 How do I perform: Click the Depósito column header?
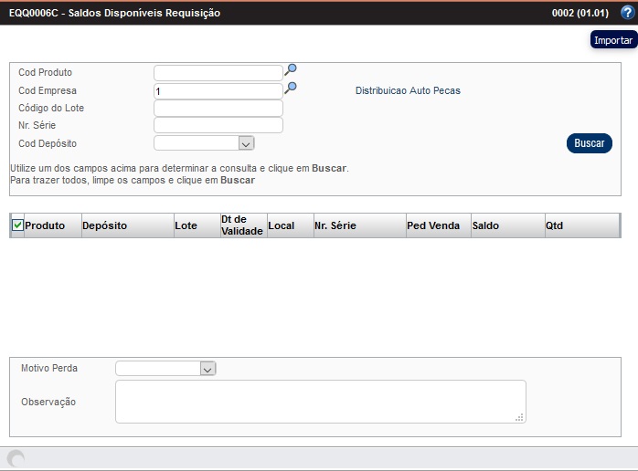(x=105, y=225)
